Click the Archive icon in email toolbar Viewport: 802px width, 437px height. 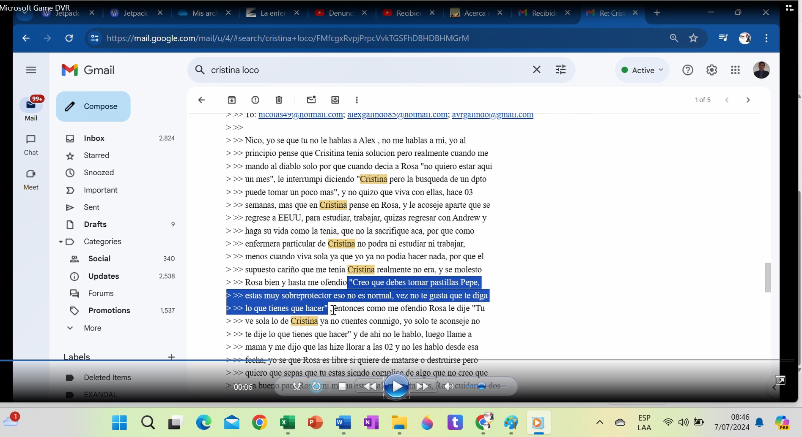click(232, 100)
